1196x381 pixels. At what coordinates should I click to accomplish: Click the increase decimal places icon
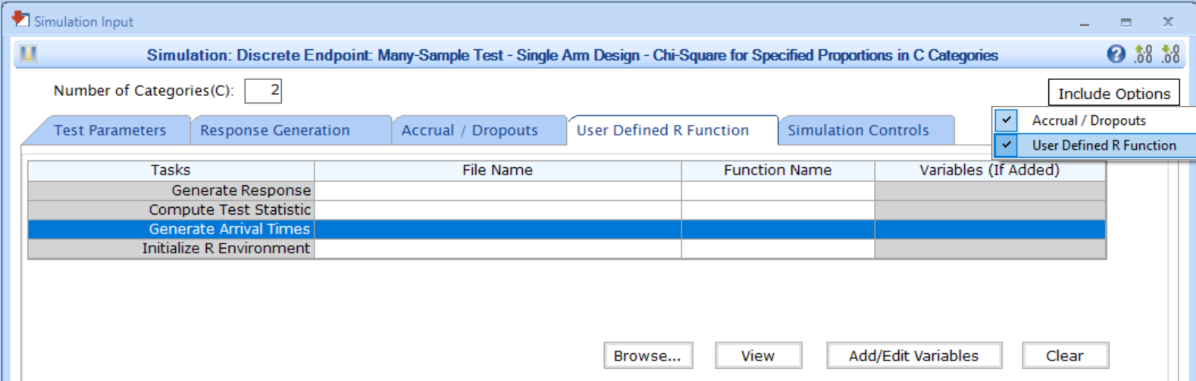pyautogui.click(x=1143, y=54)
